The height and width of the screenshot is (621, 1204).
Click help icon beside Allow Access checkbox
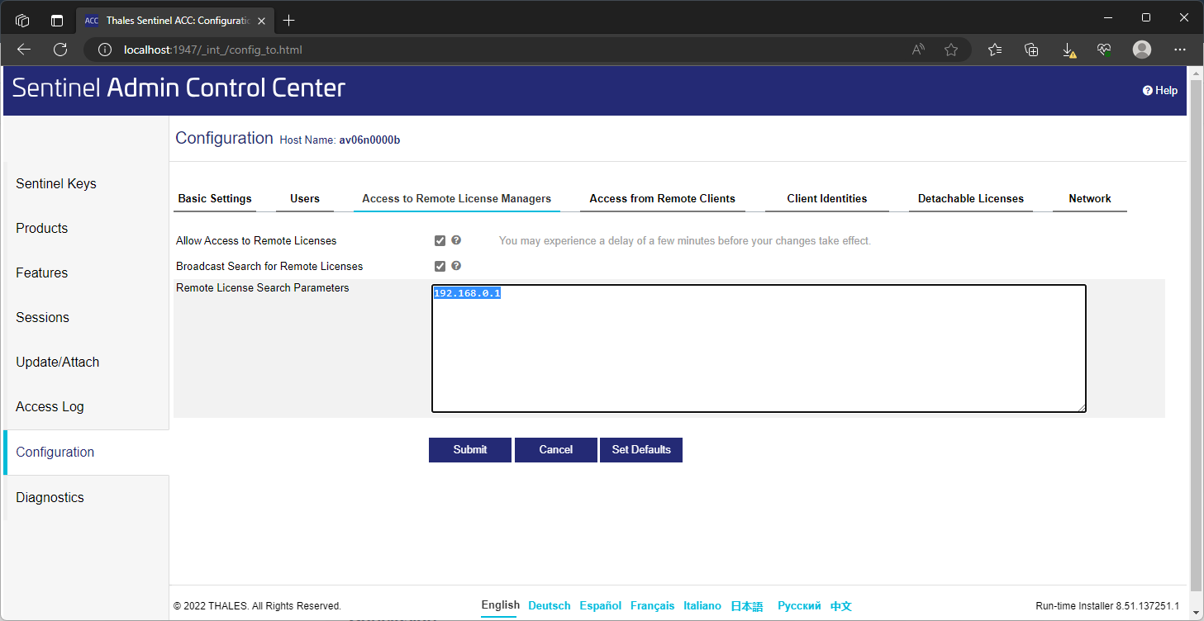(456, 240)
